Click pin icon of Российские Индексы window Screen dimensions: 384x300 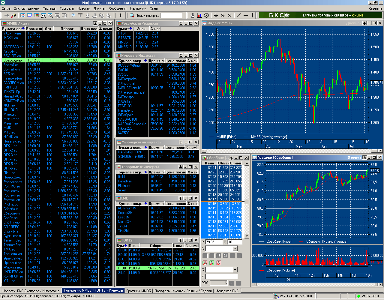click(x=181, y=23)
